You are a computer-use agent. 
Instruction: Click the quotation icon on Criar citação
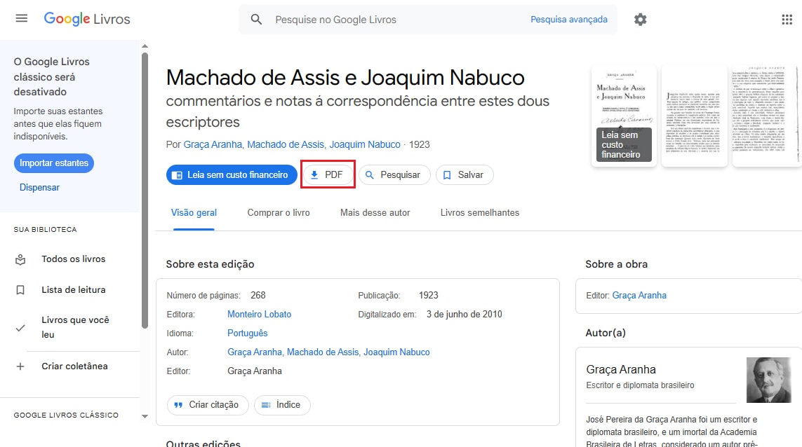tap(178, 405)
